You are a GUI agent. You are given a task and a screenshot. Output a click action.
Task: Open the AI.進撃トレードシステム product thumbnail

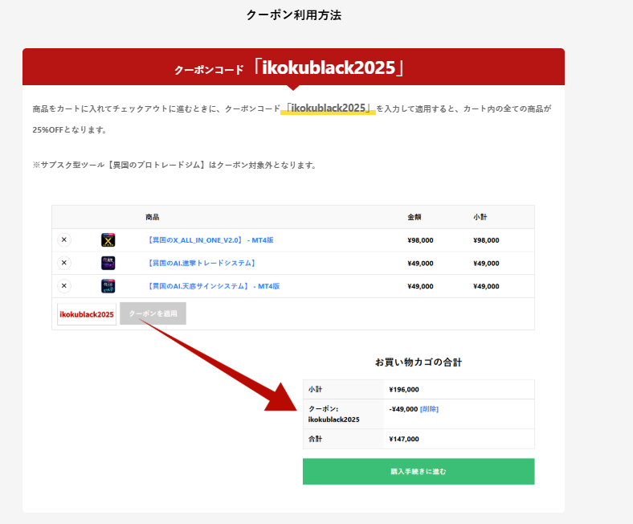point(108,263)
